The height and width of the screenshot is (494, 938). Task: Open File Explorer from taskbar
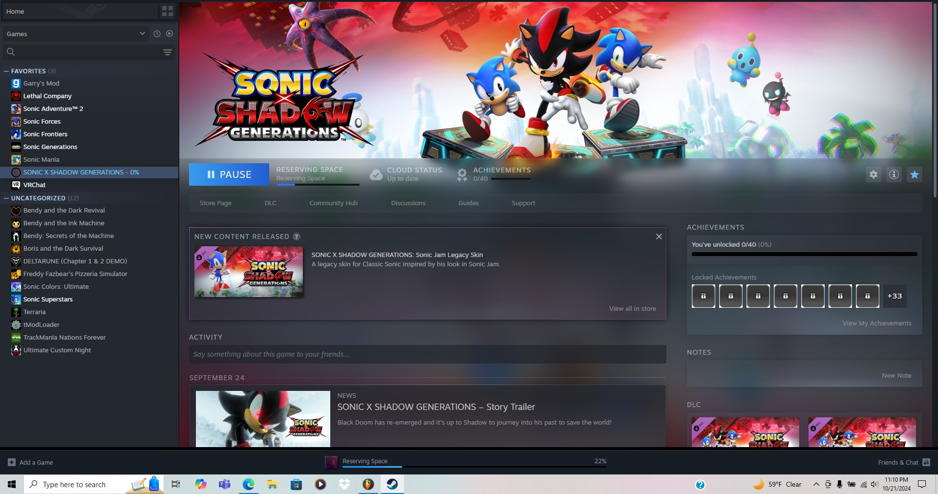(273, 484)
